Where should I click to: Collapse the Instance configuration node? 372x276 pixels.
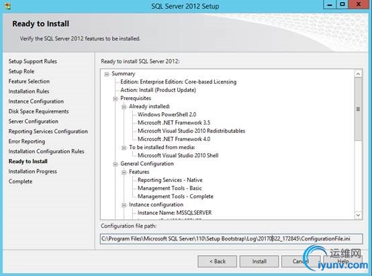(124, 205)
